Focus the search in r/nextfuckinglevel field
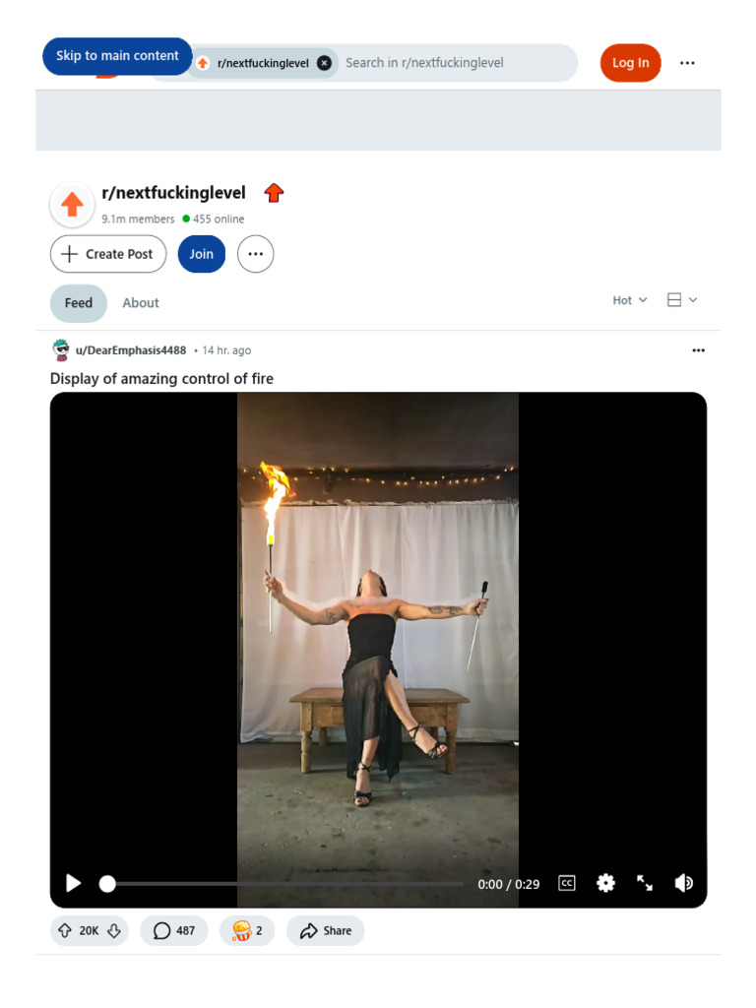Screen dimensions: 756x1008 453,63
